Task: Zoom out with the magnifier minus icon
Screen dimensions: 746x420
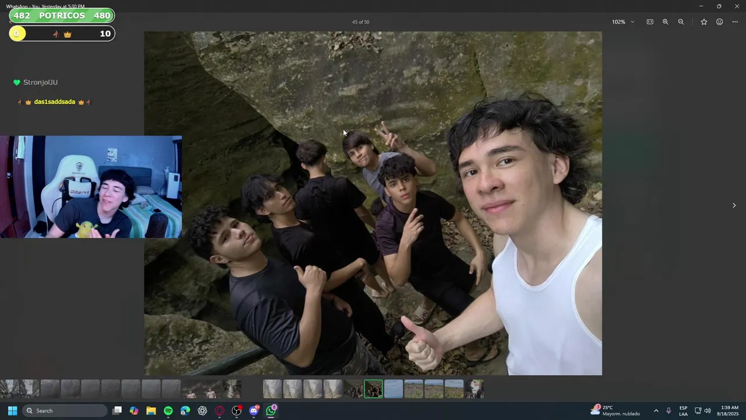Action: (x=681, y=22)
